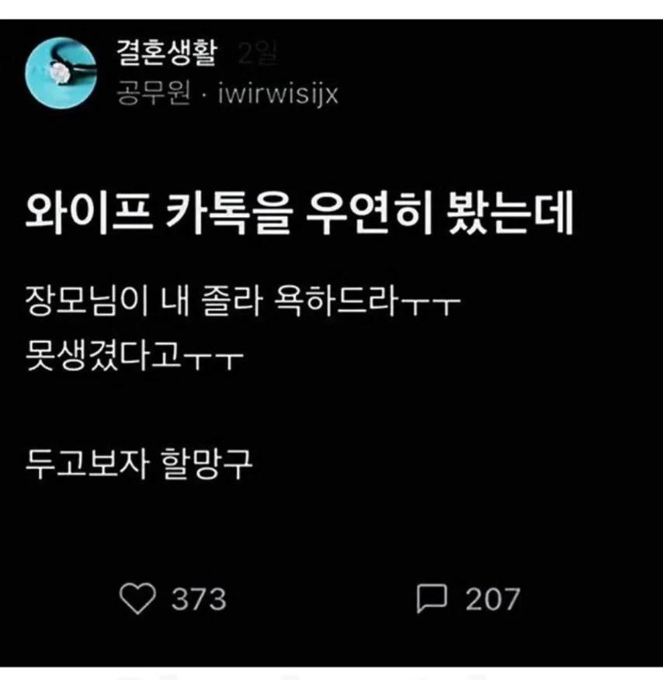Image resolution: width=663 pixels, height=680 pixels.
Task: Click the comment count 207
Action: click(492, 599)
